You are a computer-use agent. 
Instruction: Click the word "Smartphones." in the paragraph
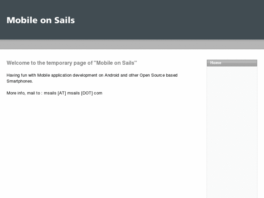click(20, 81)
